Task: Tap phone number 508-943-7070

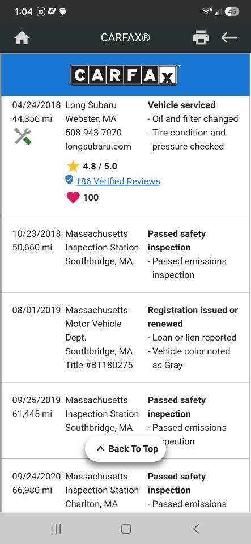Action: point(93,133)
